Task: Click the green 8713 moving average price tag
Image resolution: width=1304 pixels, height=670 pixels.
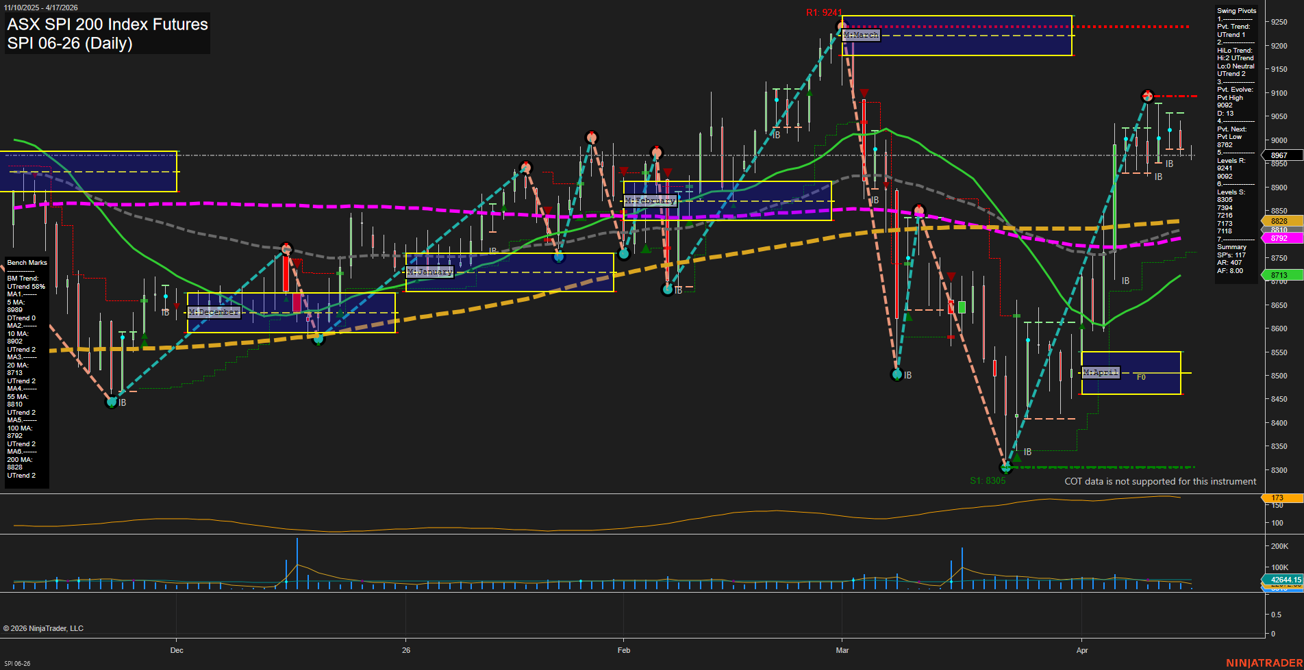Action: [x=1279, y=275]
